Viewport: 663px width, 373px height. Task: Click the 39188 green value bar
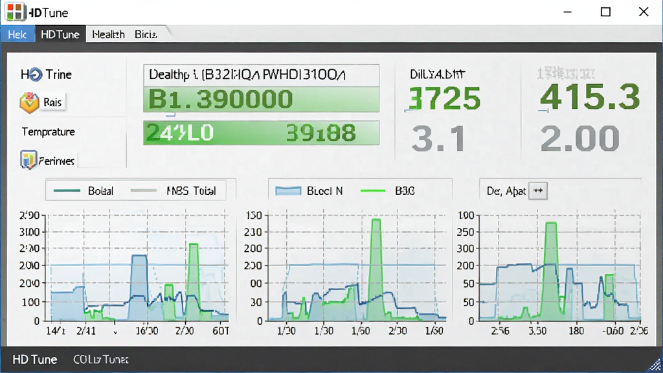point(261,133)
